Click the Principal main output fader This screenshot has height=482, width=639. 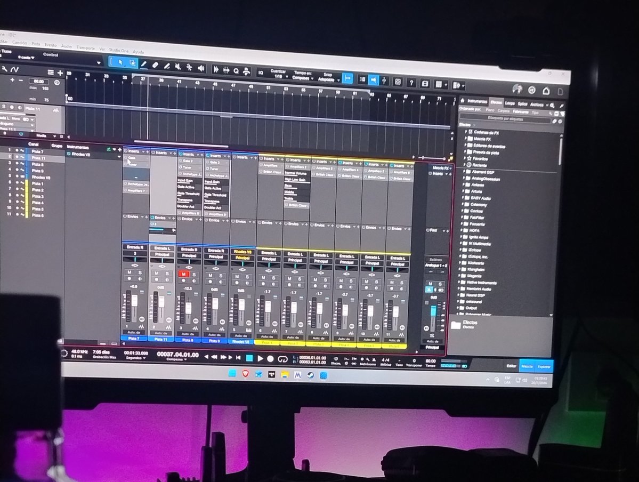click(x=433, y=312)
